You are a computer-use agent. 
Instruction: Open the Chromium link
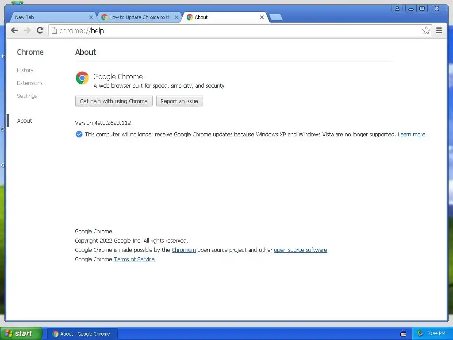pos(184,250)
